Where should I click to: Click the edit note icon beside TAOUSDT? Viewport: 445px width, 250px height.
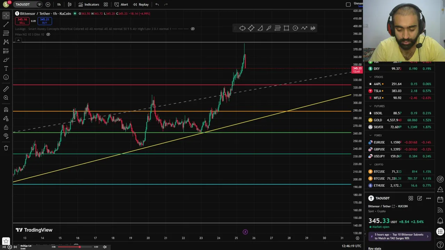click(x=420, y=198)
